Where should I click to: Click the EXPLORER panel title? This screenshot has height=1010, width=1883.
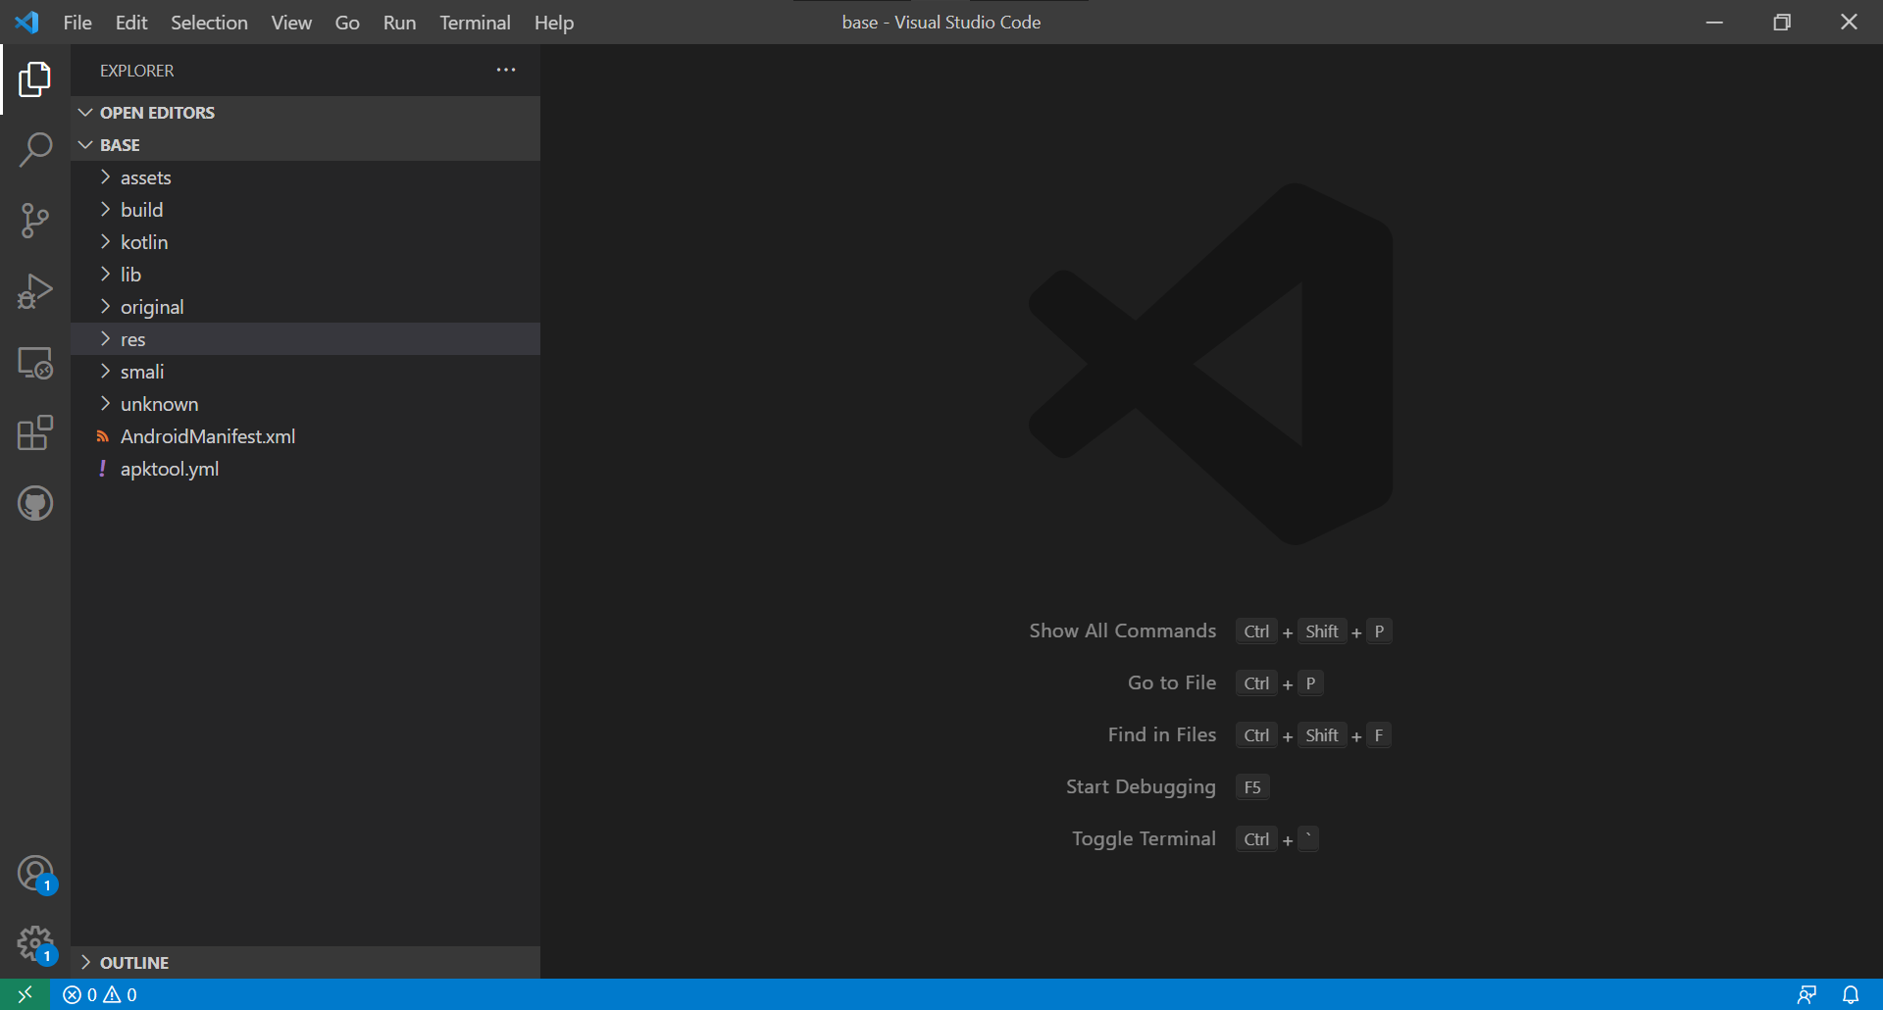point(137,71)
